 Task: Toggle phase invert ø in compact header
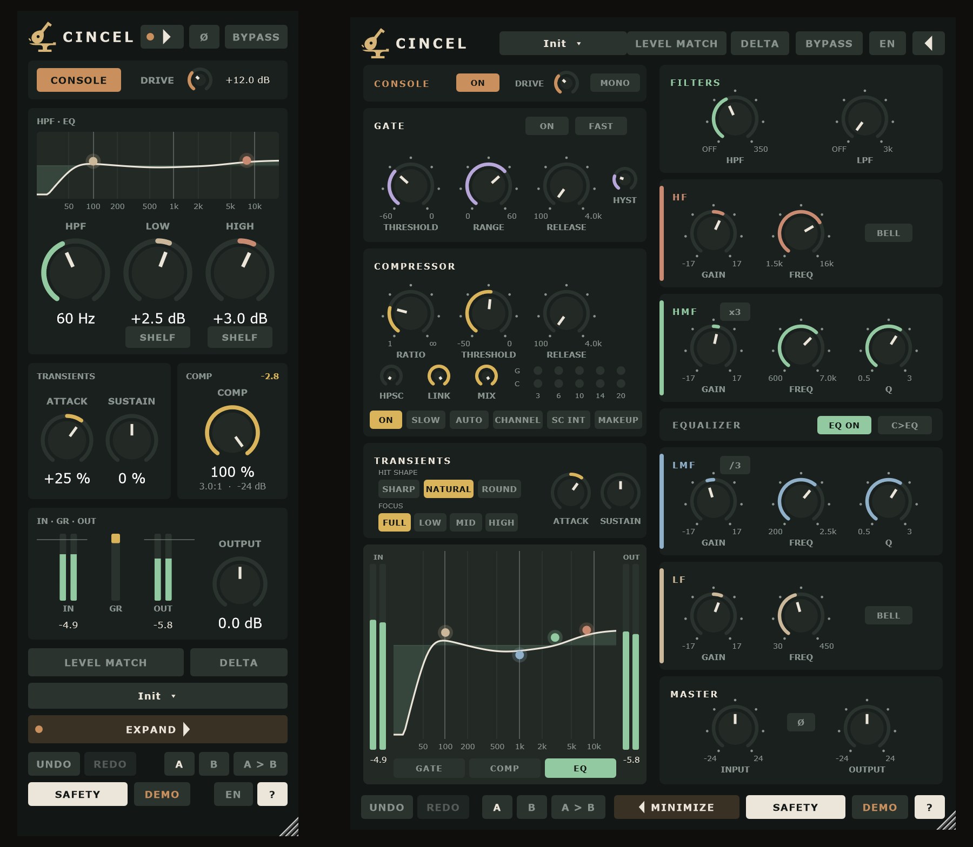point(204,37)
